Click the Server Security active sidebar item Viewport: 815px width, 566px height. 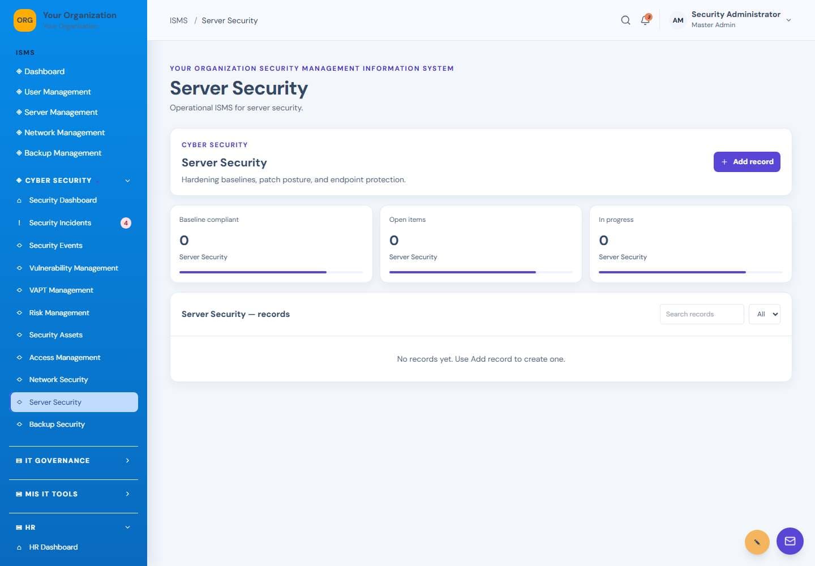pos(74,402)
